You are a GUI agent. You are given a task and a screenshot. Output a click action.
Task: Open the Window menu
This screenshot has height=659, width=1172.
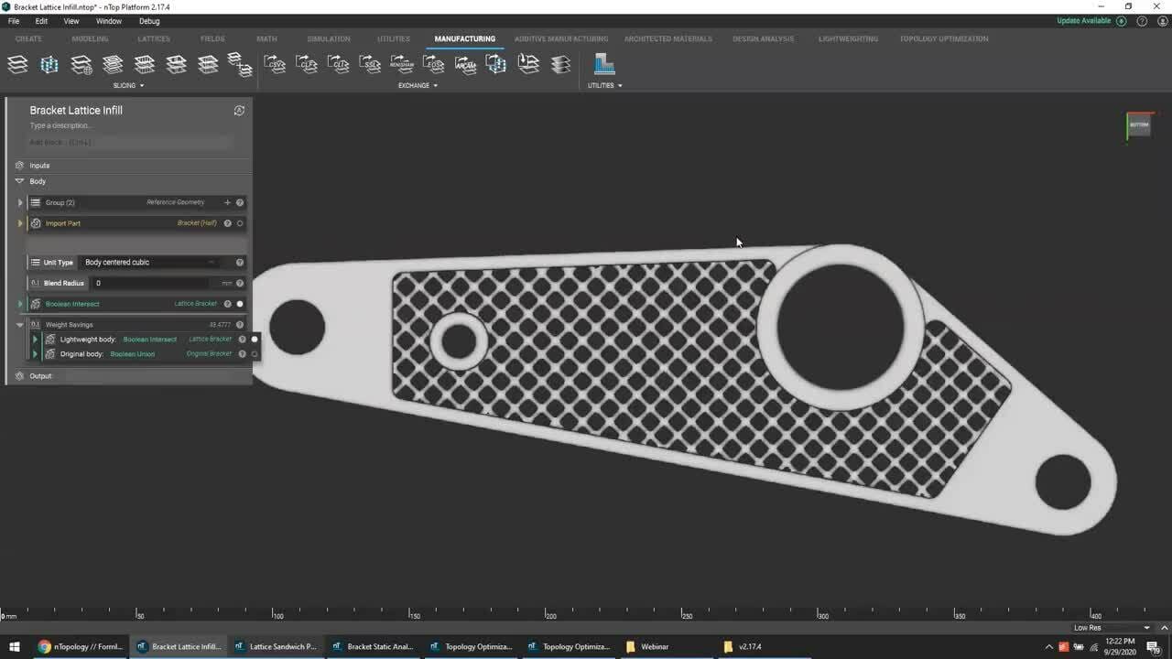click(108, 21)
